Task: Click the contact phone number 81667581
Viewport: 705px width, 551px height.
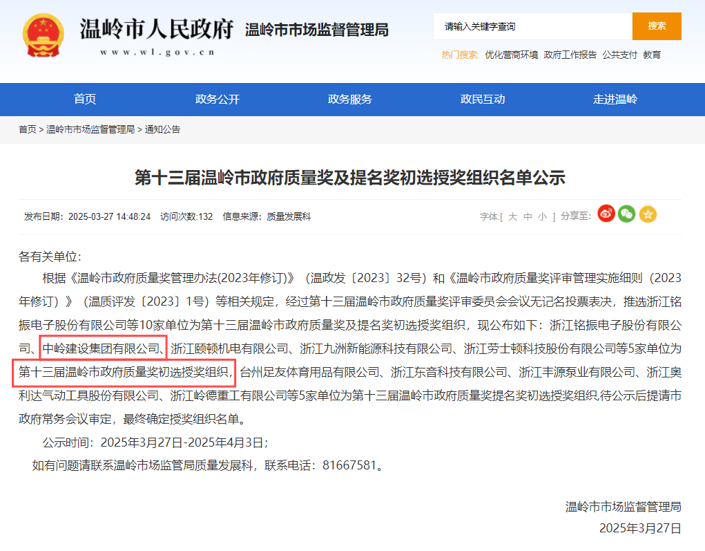Action: point(349,465)
